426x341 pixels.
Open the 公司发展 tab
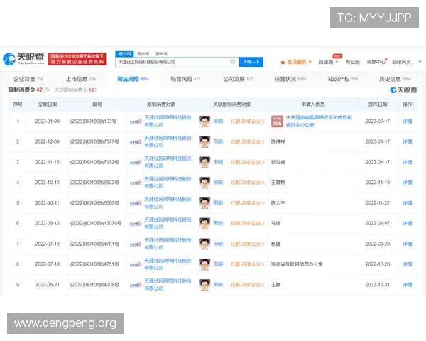point(238,79)
